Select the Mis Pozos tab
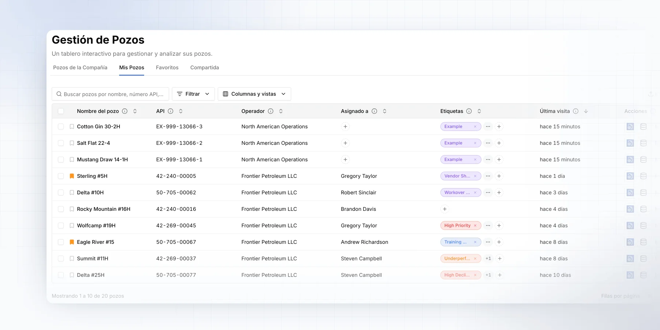 pyautogui.click(x=132, y=67)
